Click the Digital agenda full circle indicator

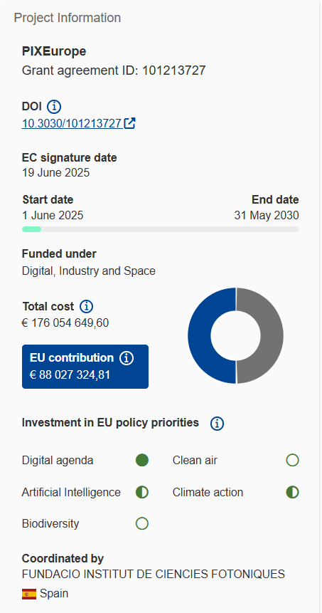click(x=142, y=460)
